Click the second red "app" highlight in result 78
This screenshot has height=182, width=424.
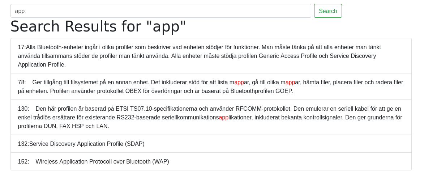point(290,82)
